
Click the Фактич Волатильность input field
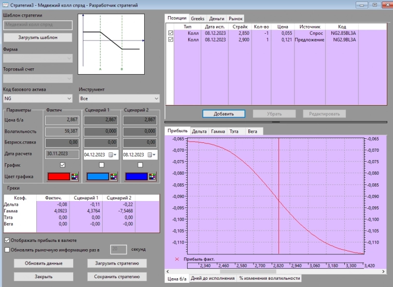[62, 132]
